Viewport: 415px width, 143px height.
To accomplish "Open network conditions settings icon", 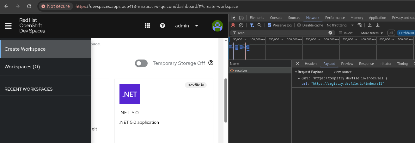I will click(x=359, y=25).
